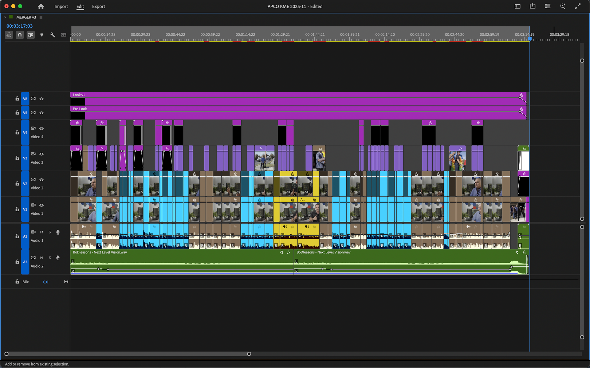The width and height of the screenshot is (590, 368).
Task: Switch to the Export tab
Action: 98,6
